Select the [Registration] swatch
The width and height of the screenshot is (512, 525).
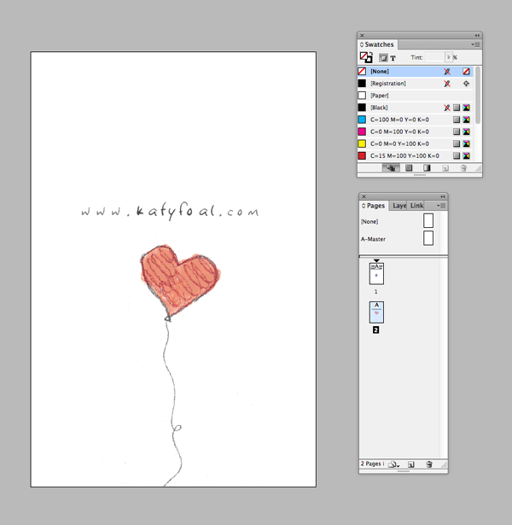[415, 84]
